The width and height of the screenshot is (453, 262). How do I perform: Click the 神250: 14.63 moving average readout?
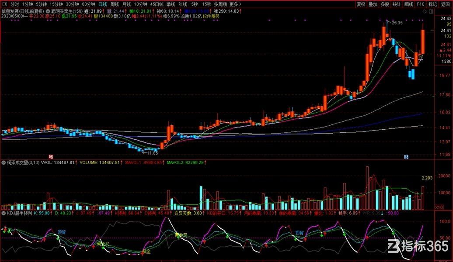pyautogui.click(x=226, y=11)
